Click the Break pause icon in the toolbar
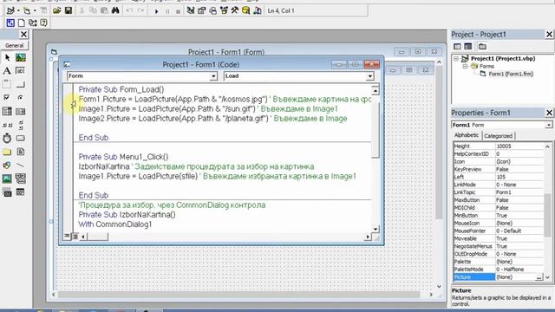Image resolution: width=555 pixels, height=312 pixels. pos(167,11)
